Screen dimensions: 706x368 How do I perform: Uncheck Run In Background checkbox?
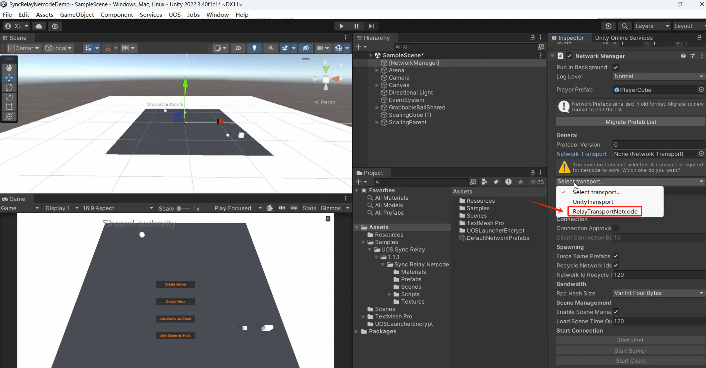pyautogui.click(x=616, y=67)
